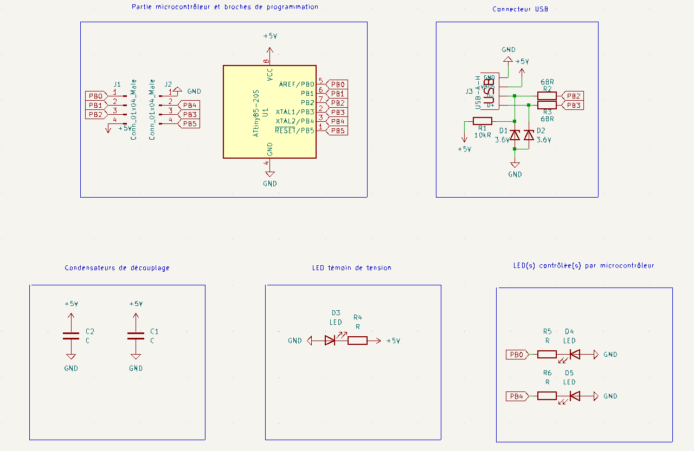Click the 'AREF/PB0' pin name on U1

[297, 84]
